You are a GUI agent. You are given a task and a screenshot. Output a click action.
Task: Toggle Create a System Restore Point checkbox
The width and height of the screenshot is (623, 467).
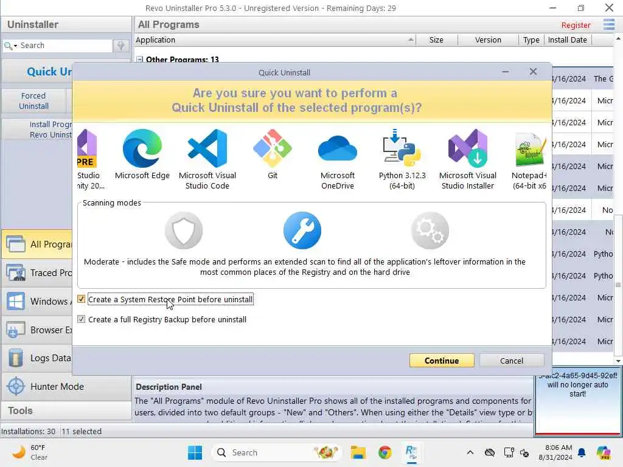click(81, 299)
